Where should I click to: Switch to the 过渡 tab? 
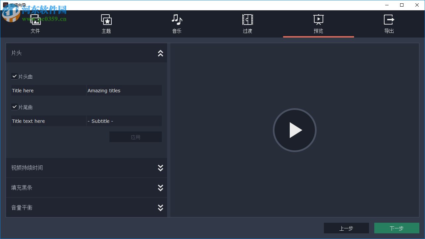247,24
